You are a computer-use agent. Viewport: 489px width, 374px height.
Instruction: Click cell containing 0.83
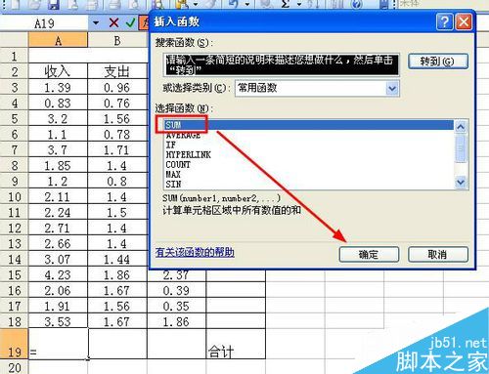point(58,103)
